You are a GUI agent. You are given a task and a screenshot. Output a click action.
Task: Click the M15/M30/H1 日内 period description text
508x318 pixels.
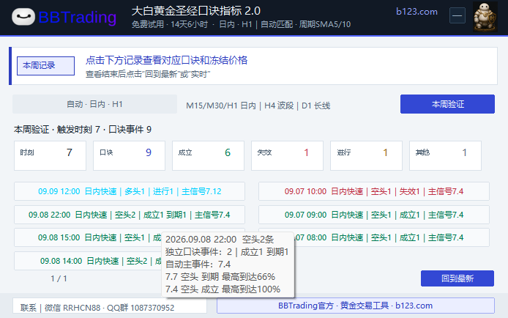coord(258,106)
